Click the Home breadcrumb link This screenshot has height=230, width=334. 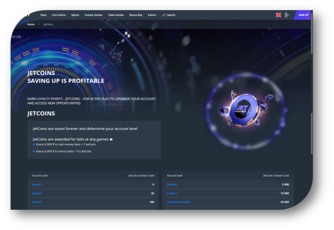tap(31, 24)
